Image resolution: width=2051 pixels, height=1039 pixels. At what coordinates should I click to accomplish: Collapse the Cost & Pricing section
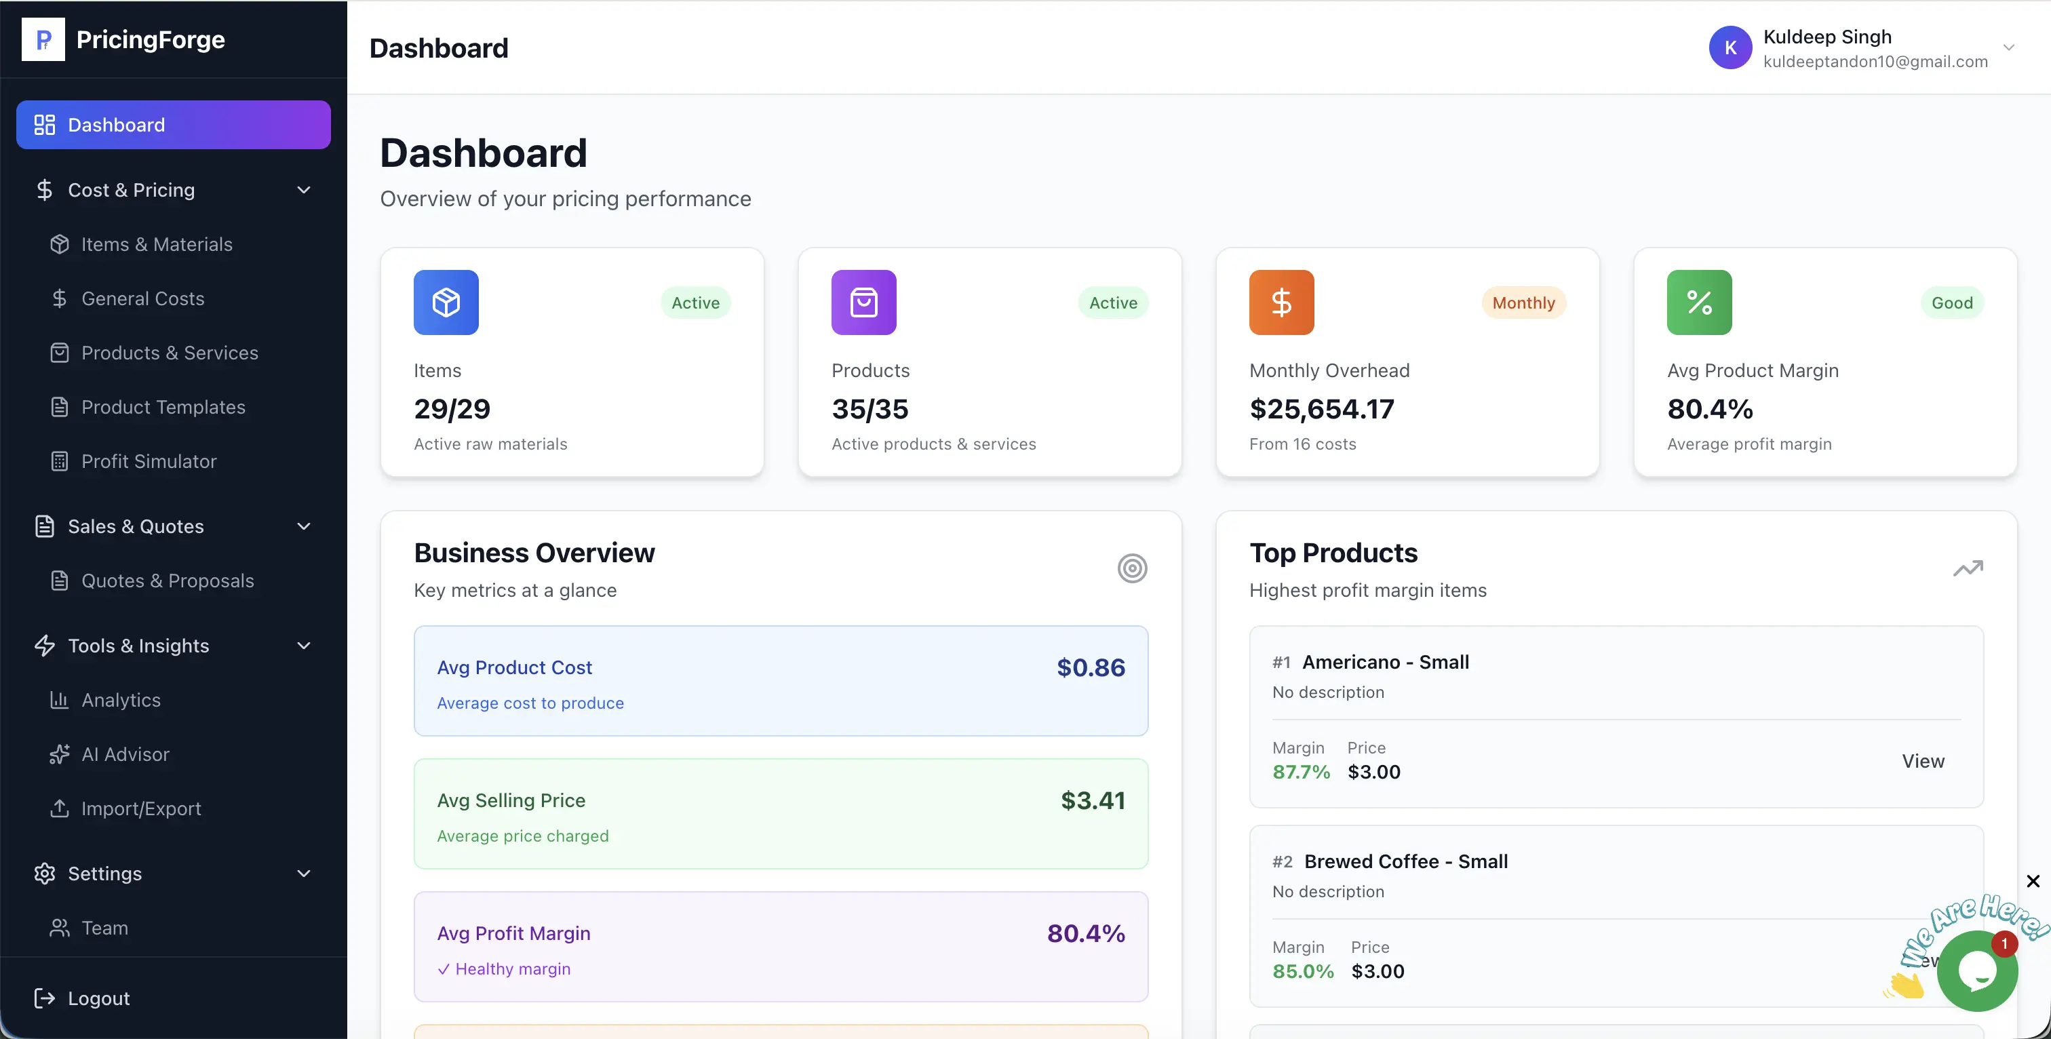(x=303, y=191)
